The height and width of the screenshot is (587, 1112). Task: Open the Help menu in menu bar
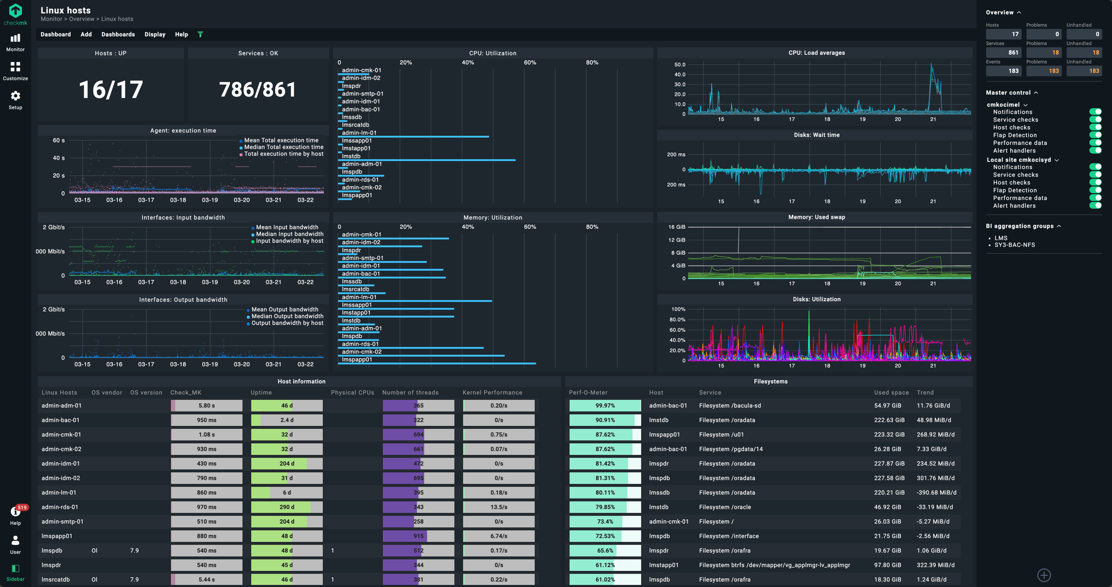pos(181,34)
